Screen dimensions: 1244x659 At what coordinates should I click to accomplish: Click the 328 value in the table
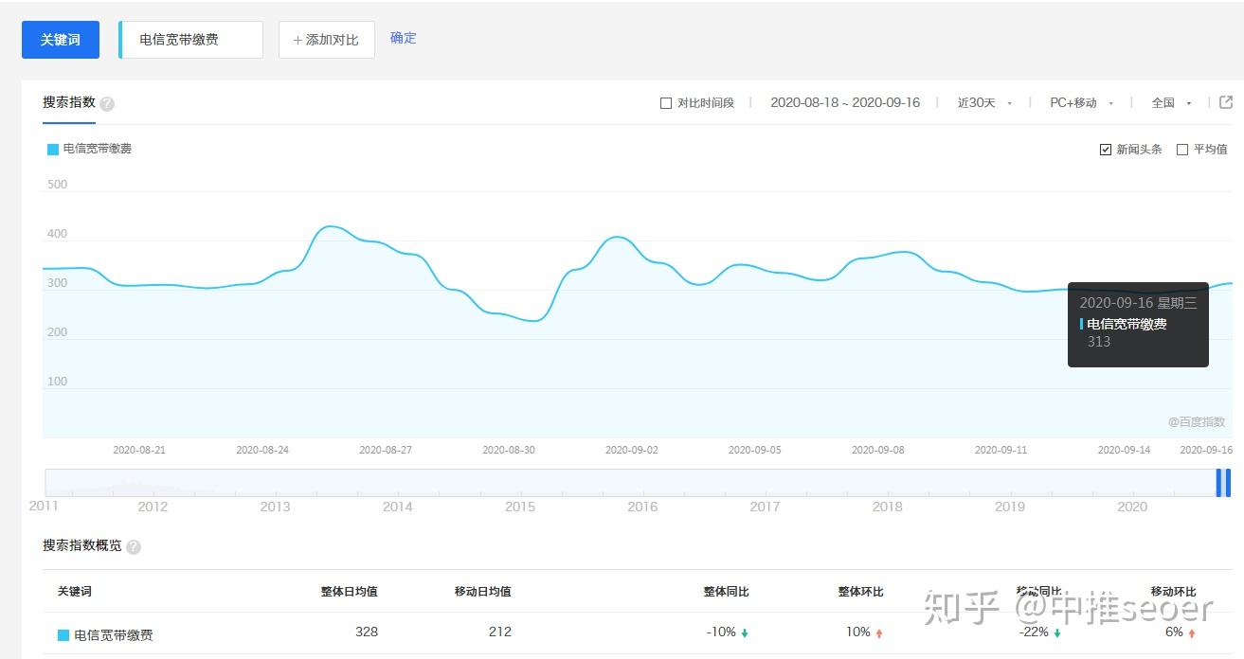[367, 632]
